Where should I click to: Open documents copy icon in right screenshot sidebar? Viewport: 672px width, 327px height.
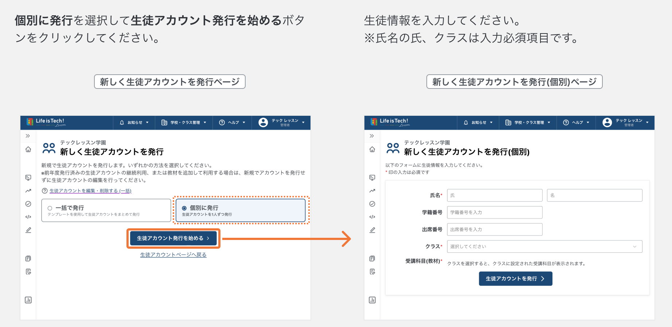[x=372, y=259]
